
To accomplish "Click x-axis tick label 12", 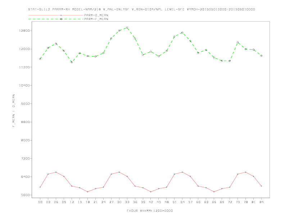I will [x=72, y=202].
